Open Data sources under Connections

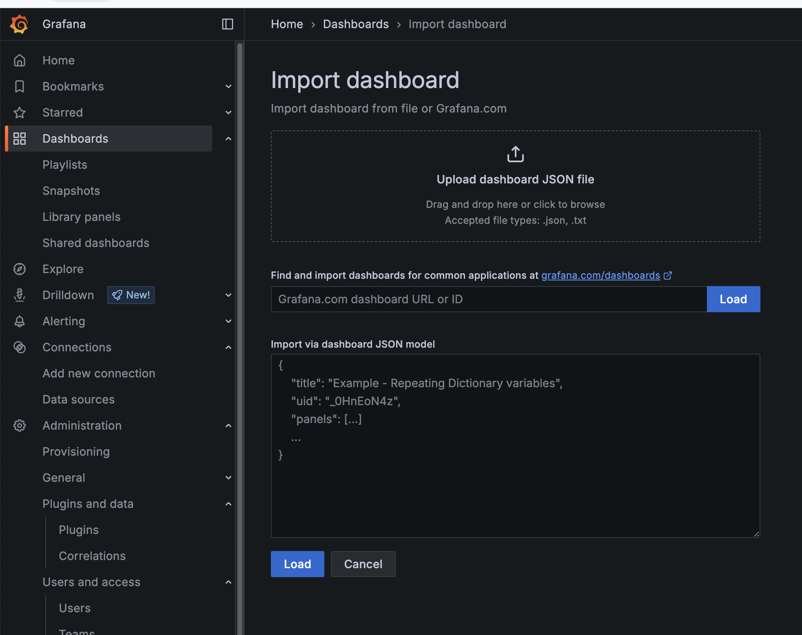tap(78, 399)
